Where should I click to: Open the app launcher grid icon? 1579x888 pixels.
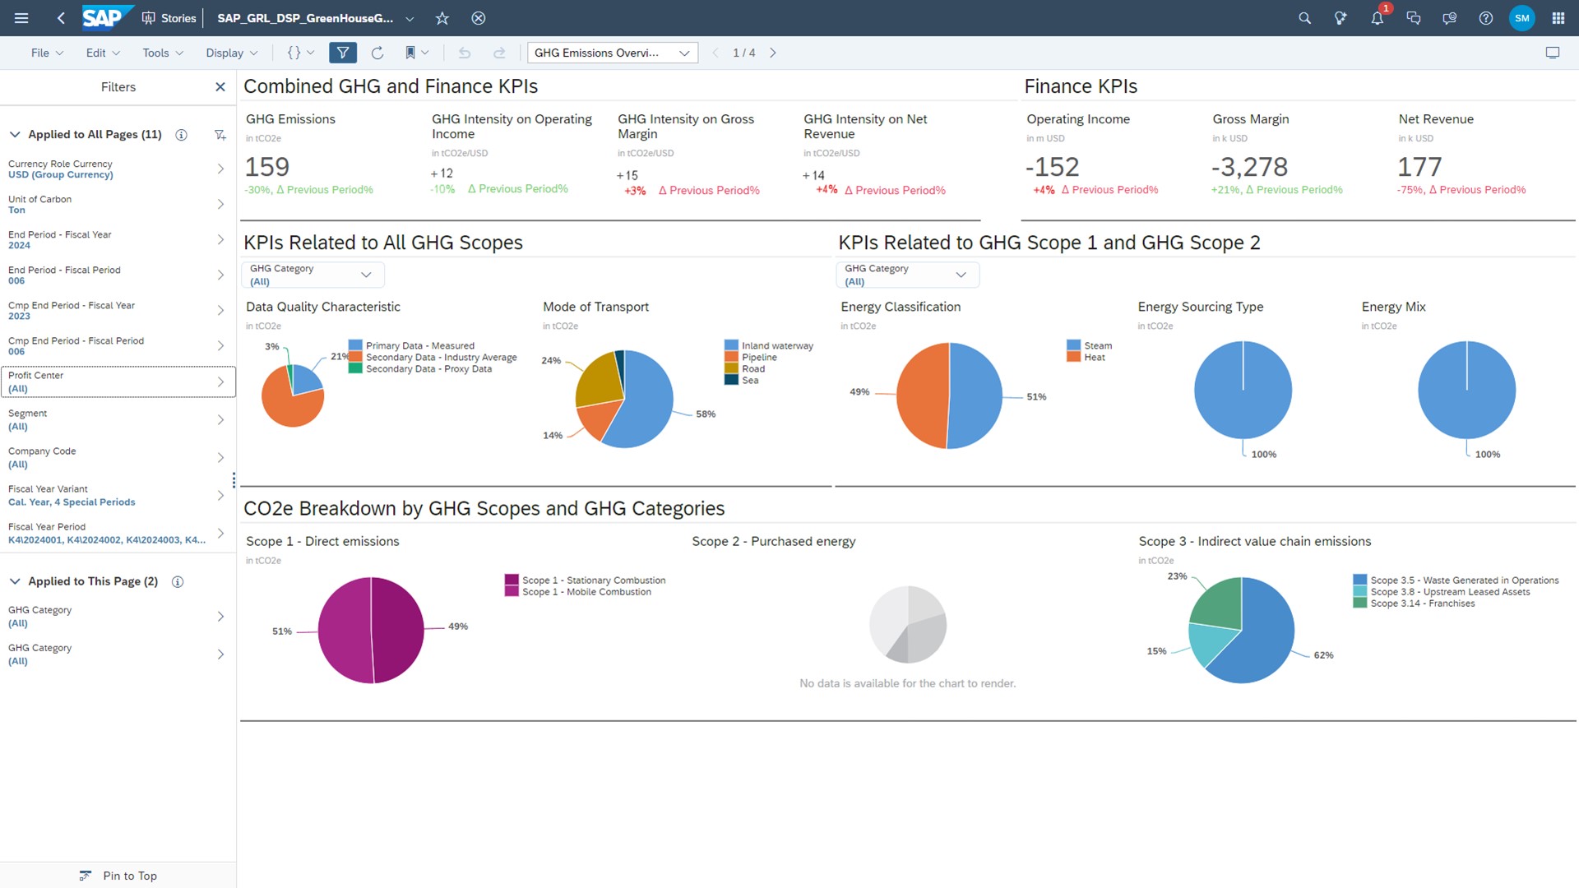click(x=1558, y=18)
